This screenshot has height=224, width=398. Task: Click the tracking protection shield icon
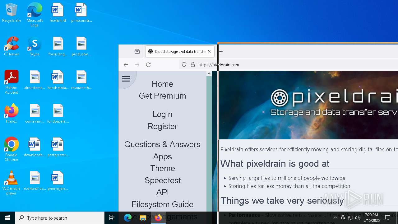tap(184, 65)
